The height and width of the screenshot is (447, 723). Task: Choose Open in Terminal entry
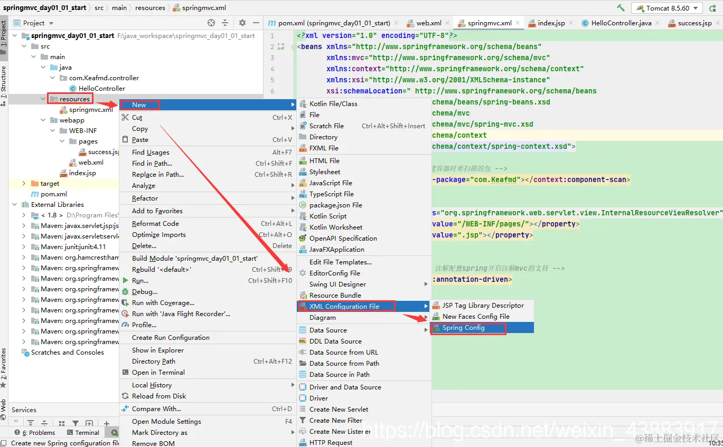coord(207,373)
